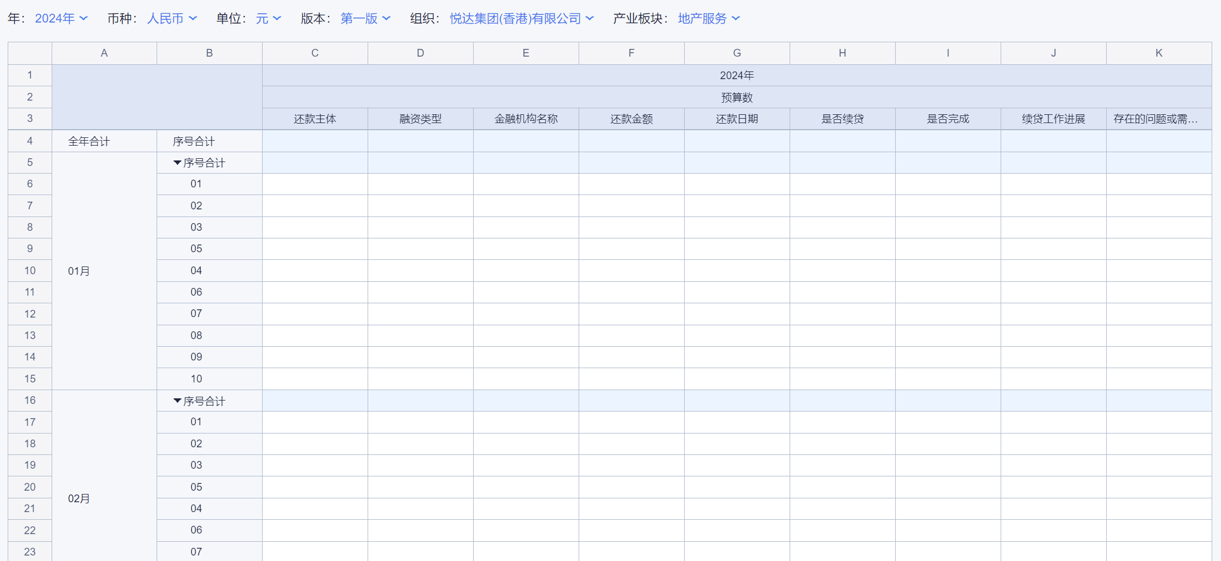Viewport: 1221px width, 561px height.
Task: Click 还款主体 cell for 01月 row 01
Action: coord(315,184)
